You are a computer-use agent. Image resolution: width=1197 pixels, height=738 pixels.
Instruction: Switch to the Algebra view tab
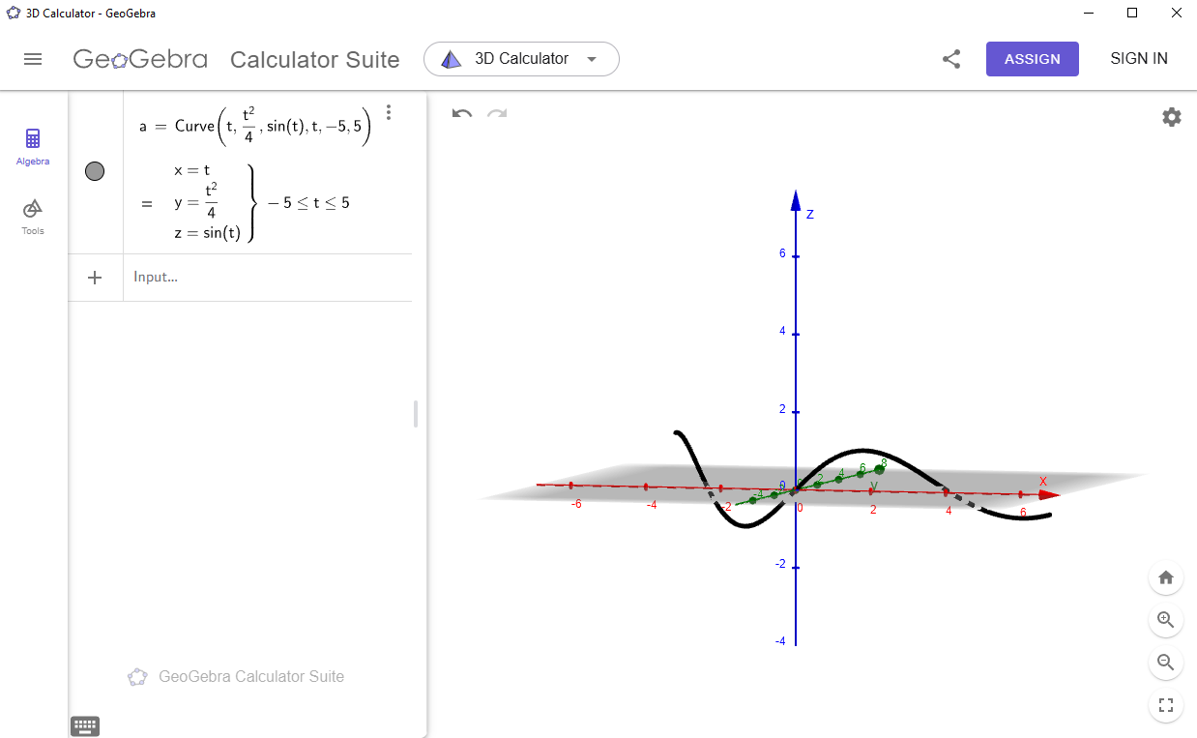click(33, 147)
